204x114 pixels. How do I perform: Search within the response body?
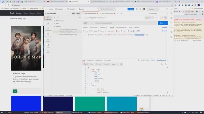[x=166, y=64]
